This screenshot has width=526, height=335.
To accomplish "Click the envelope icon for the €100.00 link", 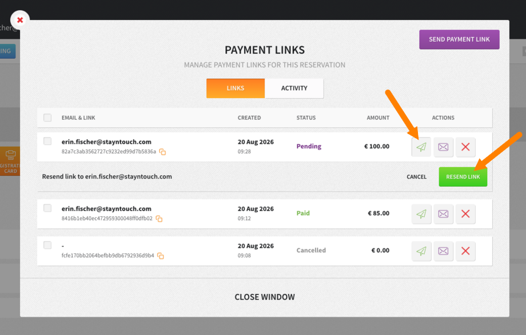I will pyautogui.click(x=444, y=147).
